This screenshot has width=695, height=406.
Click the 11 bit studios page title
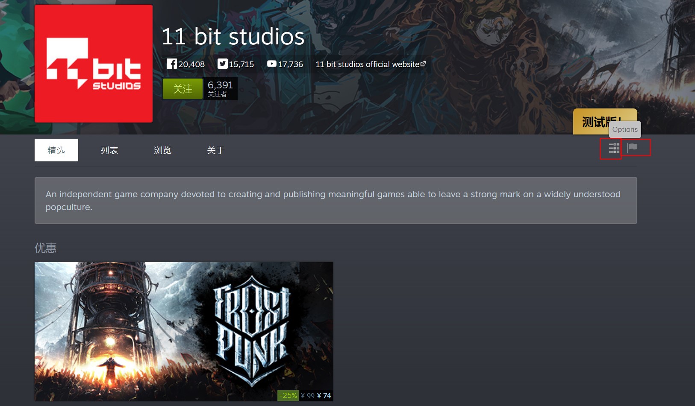coord(233,37)
